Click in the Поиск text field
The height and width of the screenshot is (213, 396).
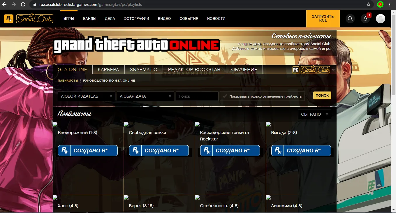click(x=197, y=96)
